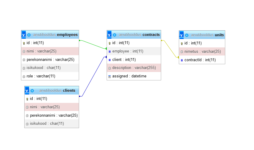Click the numeric icon beside contracts employee column
Image resolution: width=254 pixels, height=150 pixels.
point(110,51)
